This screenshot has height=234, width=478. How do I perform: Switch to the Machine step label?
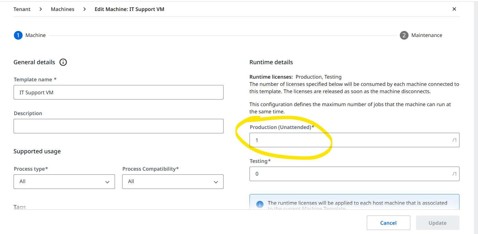pos(36,35)
